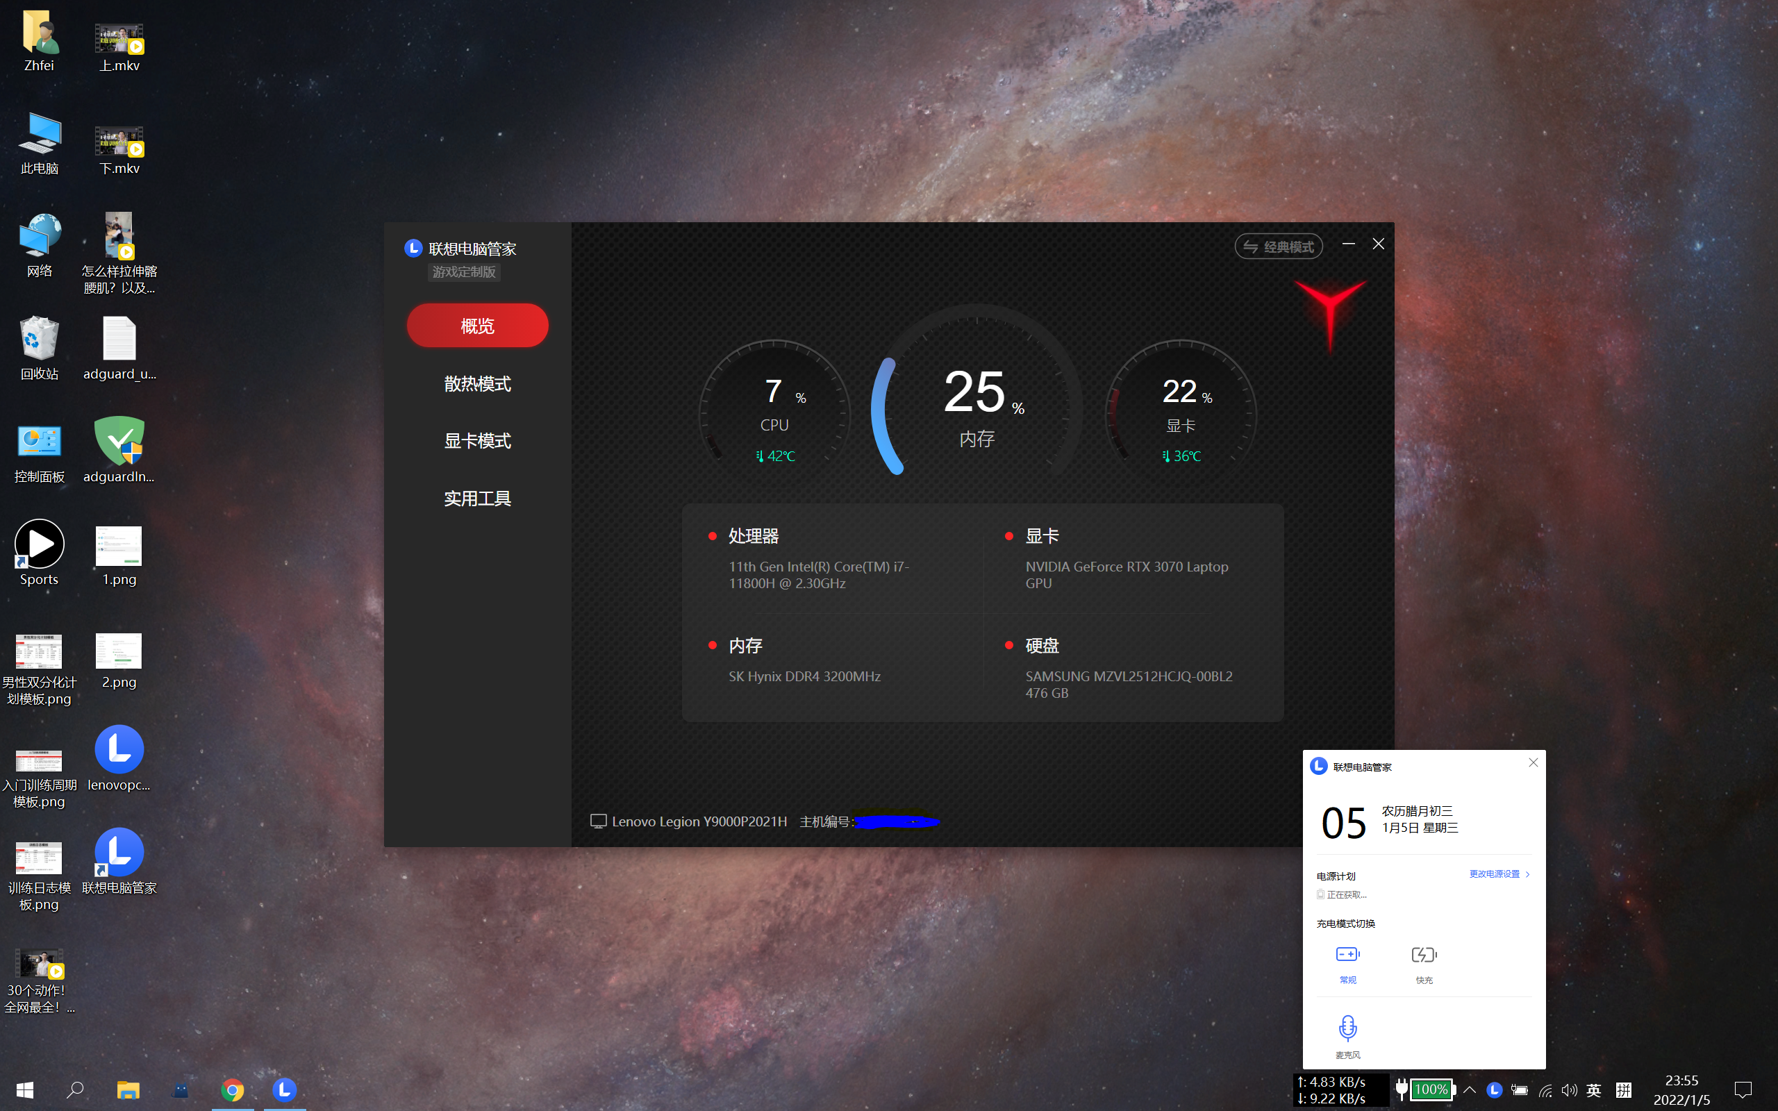
Task: Click the 联想电脑管家 logo in sidebar
Action: pyautogui.click(x=413, y=249)
